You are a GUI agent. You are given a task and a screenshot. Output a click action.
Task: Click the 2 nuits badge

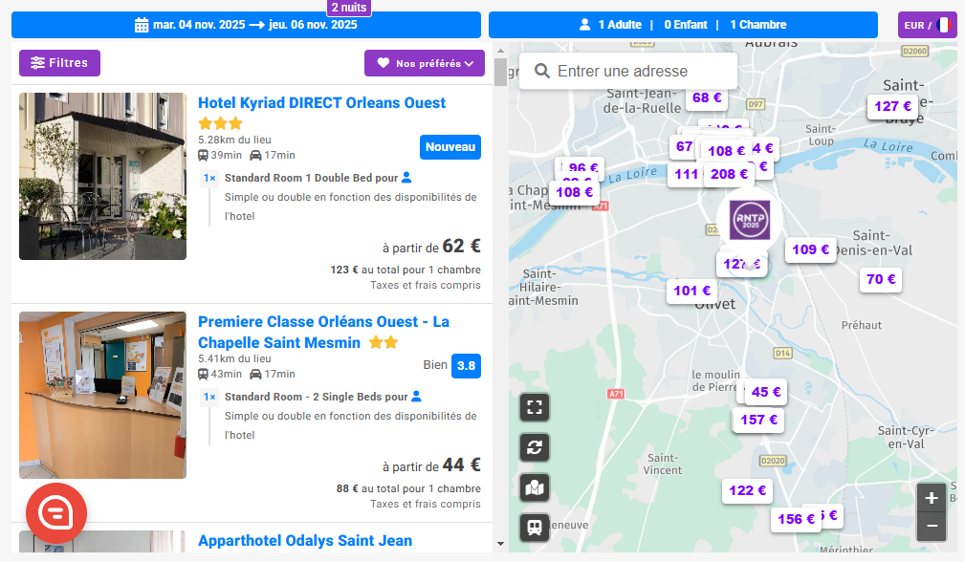(349, 8)
